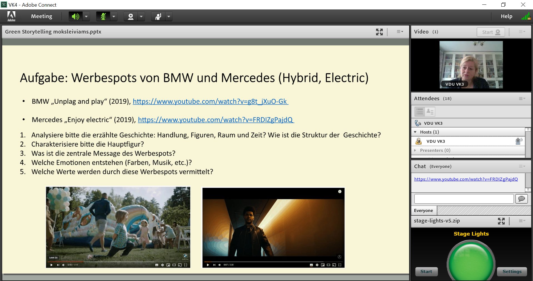Click the raise hand status icon
The width and height of the screenshot is (533, 281).
(x=158, y=16)
